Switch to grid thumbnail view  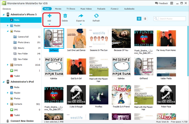coord(139,19)
